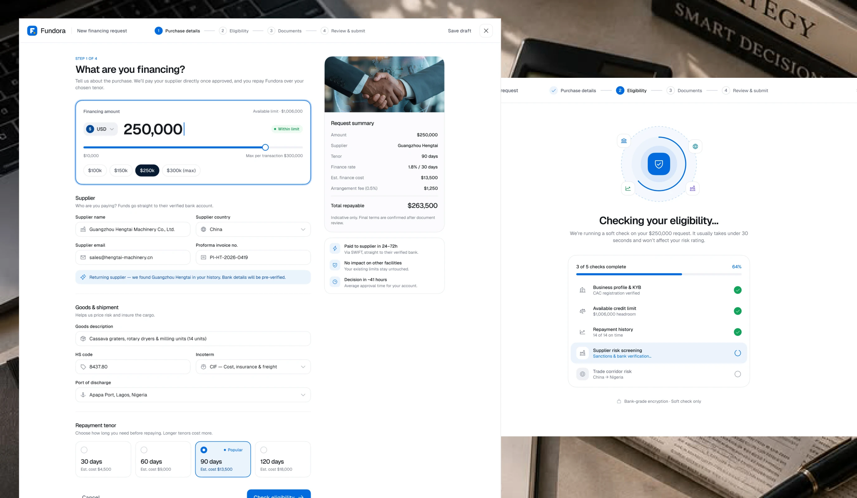
Task: Expand the Port of discharge dropdown
Action: coord(193,395)
